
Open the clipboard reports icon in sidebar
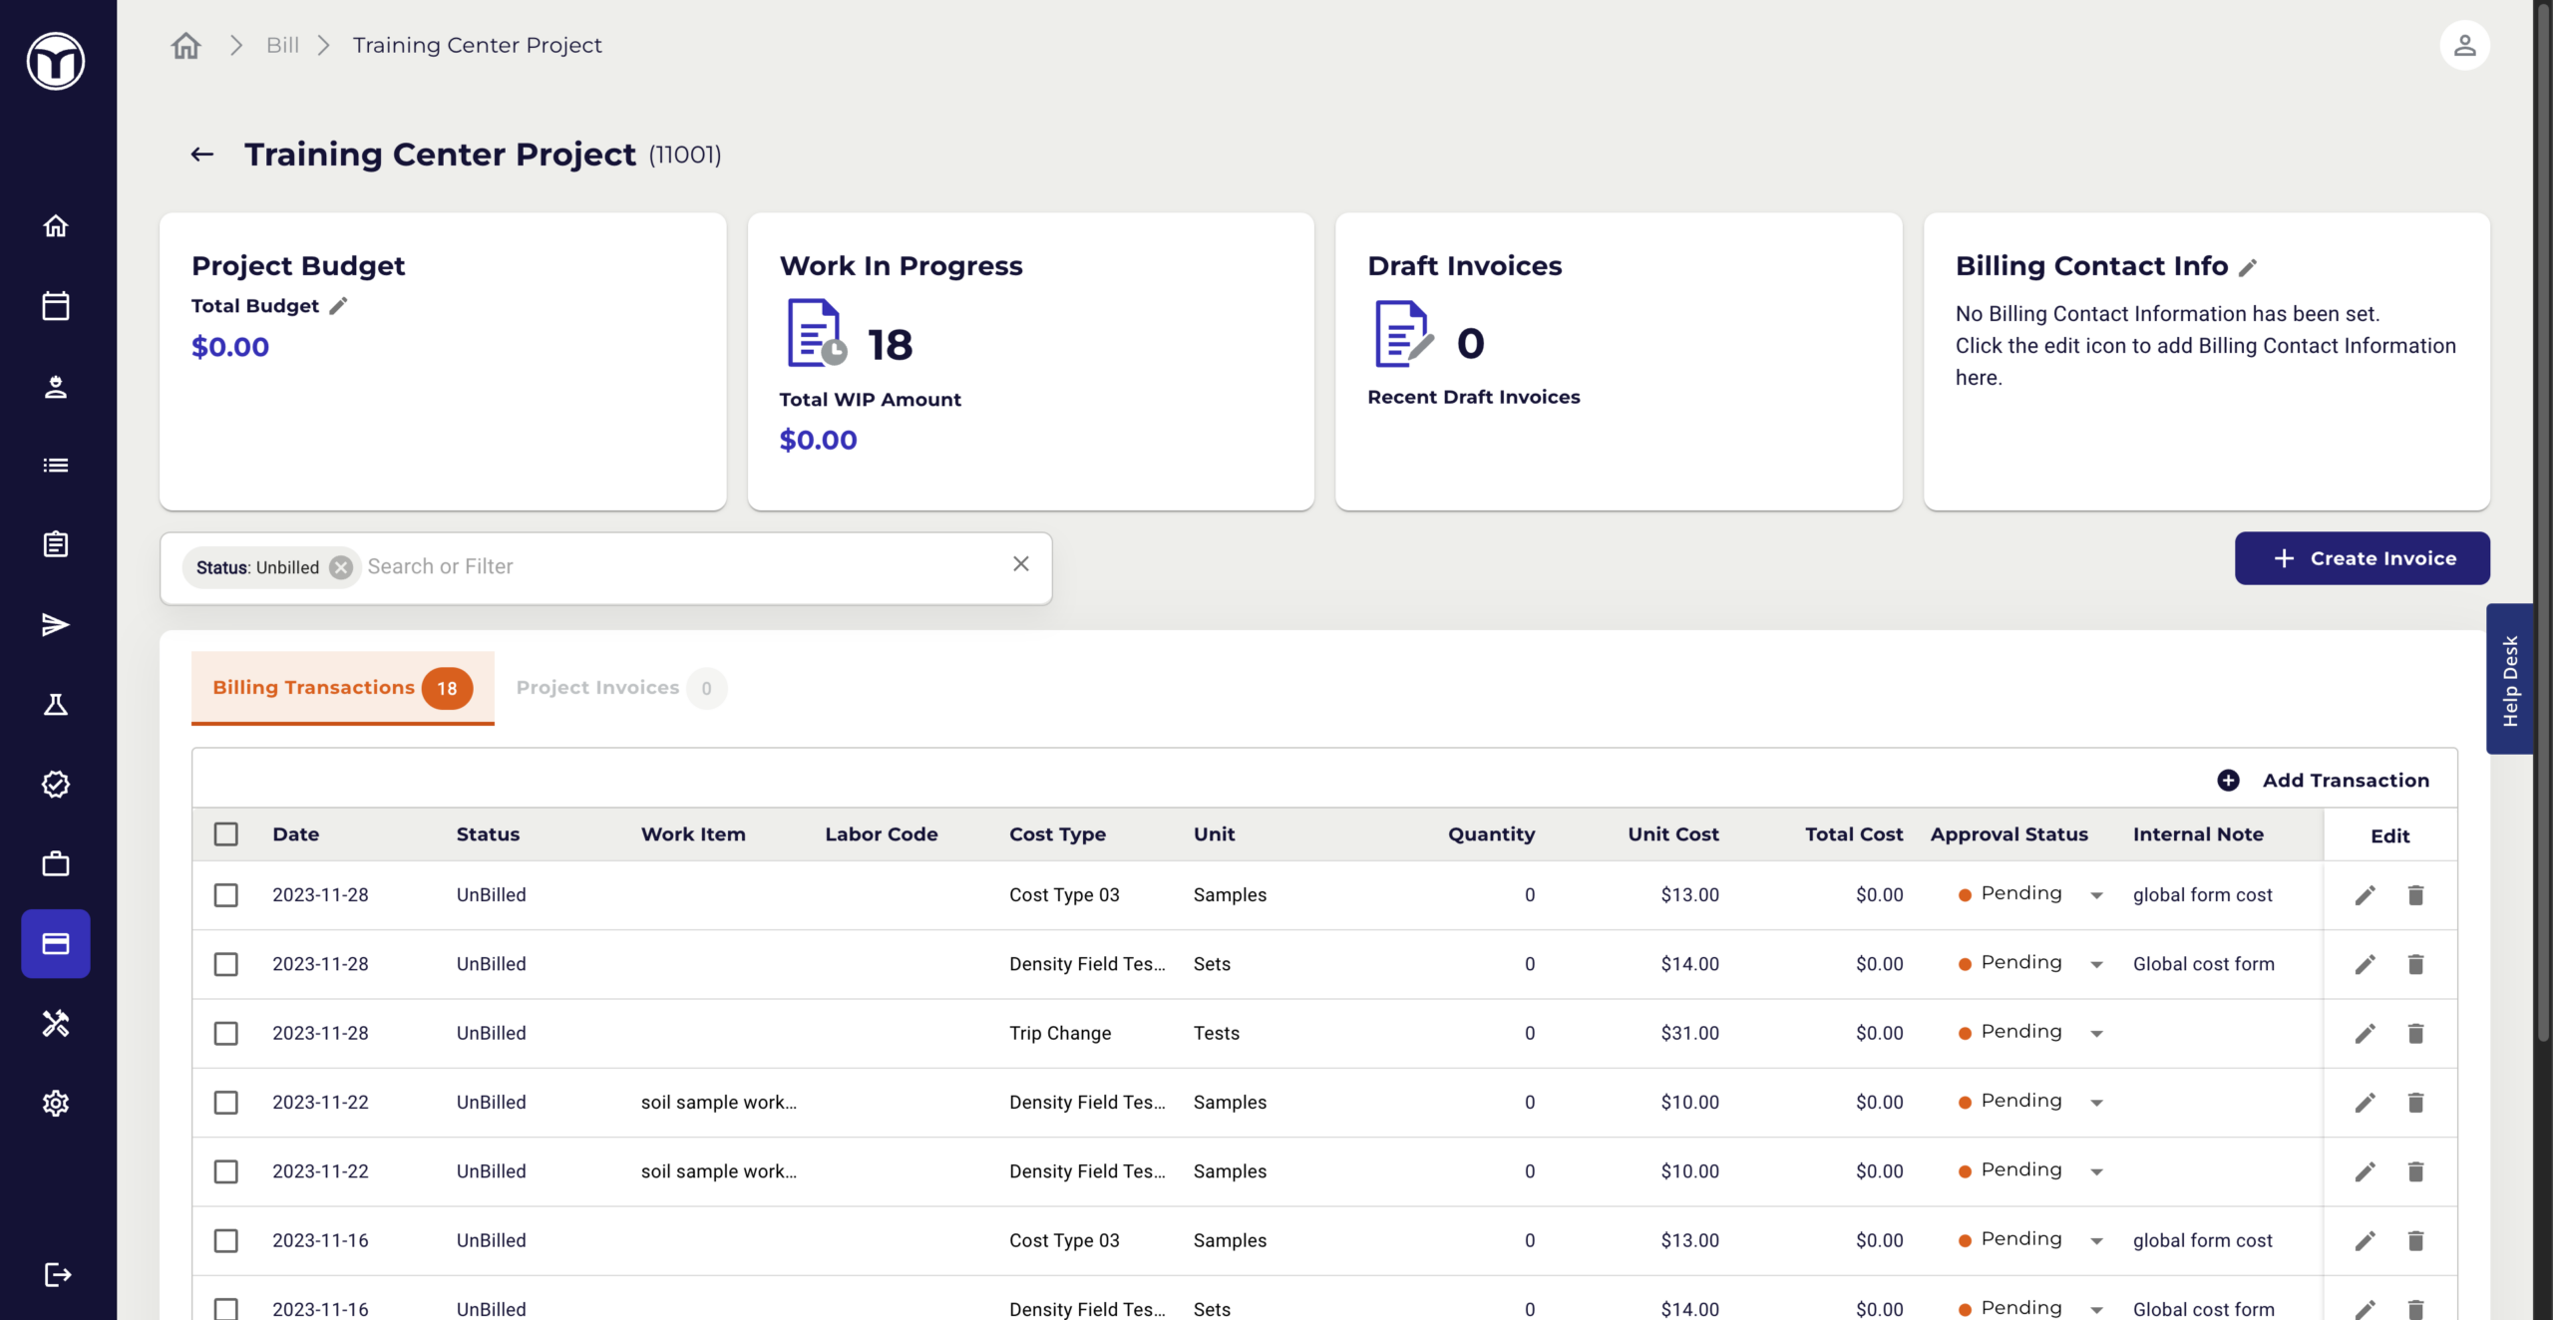point(56,544)
